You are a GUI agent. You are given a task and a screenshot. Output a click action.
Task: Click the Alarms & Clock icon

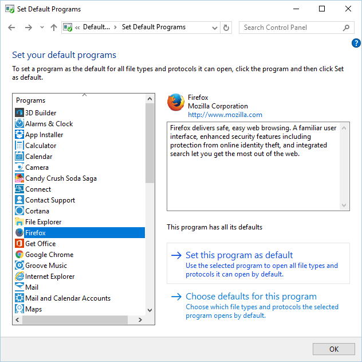coord(19,124)
